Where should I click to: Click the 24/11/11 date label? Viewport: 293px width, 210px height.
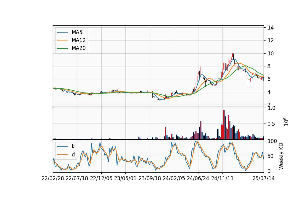[x=222, y=178]
